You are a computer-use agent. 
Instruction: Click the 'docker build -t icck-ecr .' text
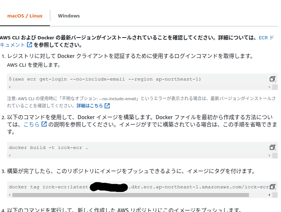(48, 148)
